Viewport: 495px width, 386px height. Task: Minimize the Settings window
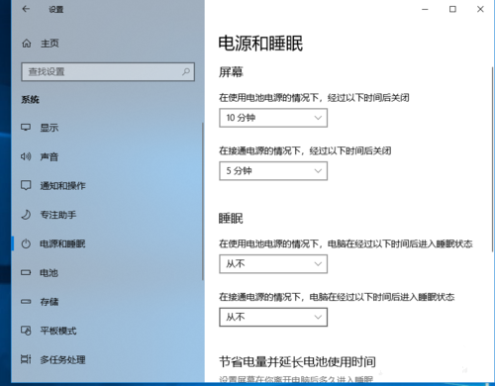425,9
